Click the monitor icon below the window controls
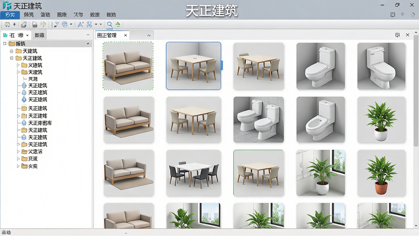This screenshot has height=236, width=419. coord(392,15)
